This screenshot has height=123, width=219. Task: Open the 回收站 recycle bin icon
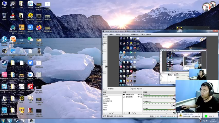(4, 16)
